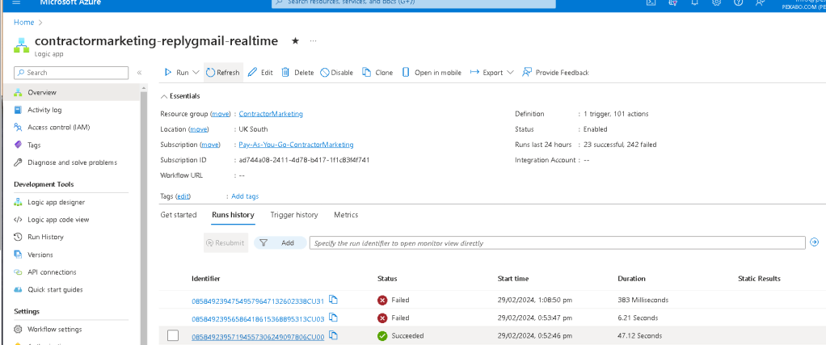Open the Azure portal hamburger menu
The image size is (826, 345).
click(16, 2)
